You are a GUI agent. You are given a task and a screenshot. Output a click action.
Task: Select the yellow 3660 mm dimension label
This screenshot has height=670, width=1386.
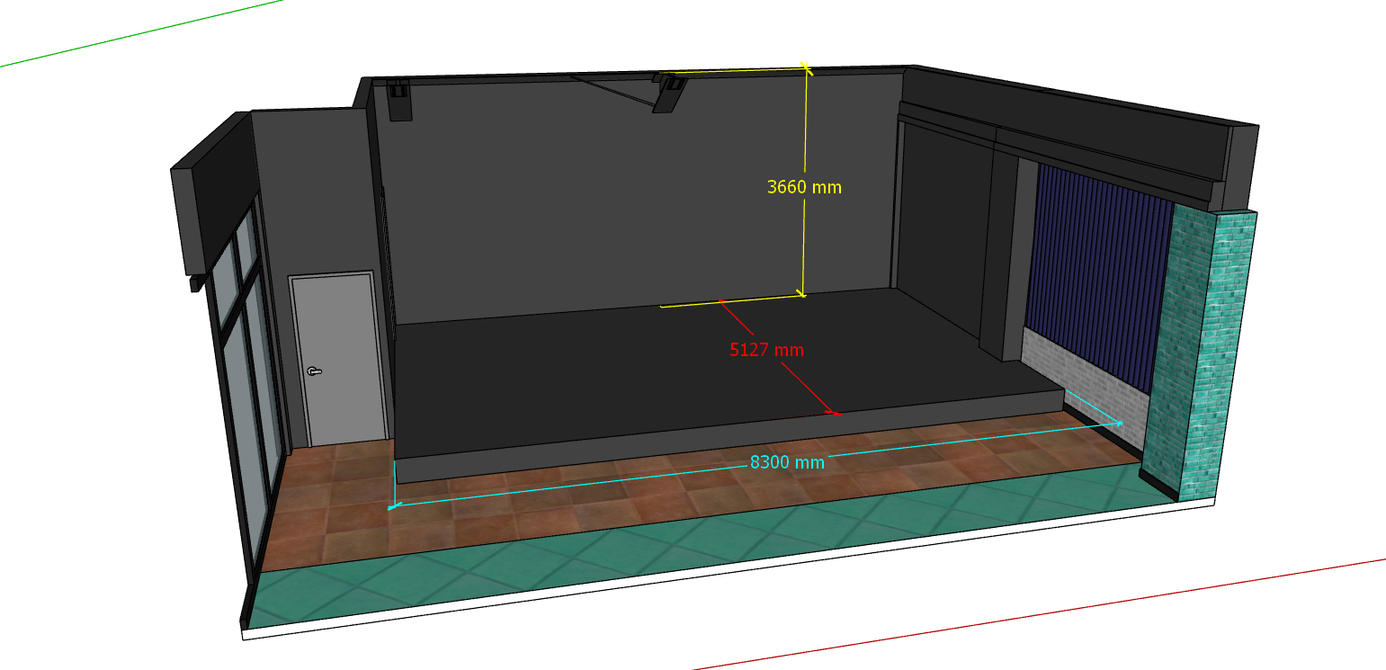pos(804,187)
